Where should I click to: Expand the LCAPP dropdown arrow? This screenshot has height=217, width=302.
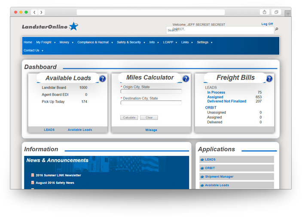(x=176, y=43)
